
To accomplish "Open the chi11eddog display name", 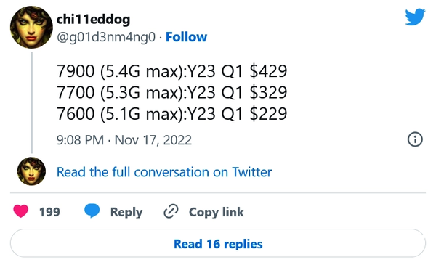I will tap(94, 20).
